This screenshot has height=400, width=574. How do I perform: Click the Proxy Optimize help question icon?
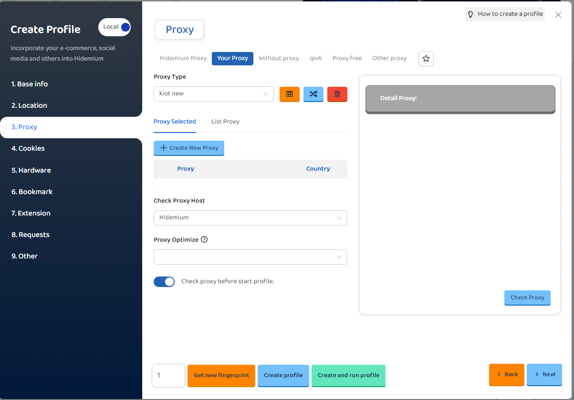(x=204, y=240)
